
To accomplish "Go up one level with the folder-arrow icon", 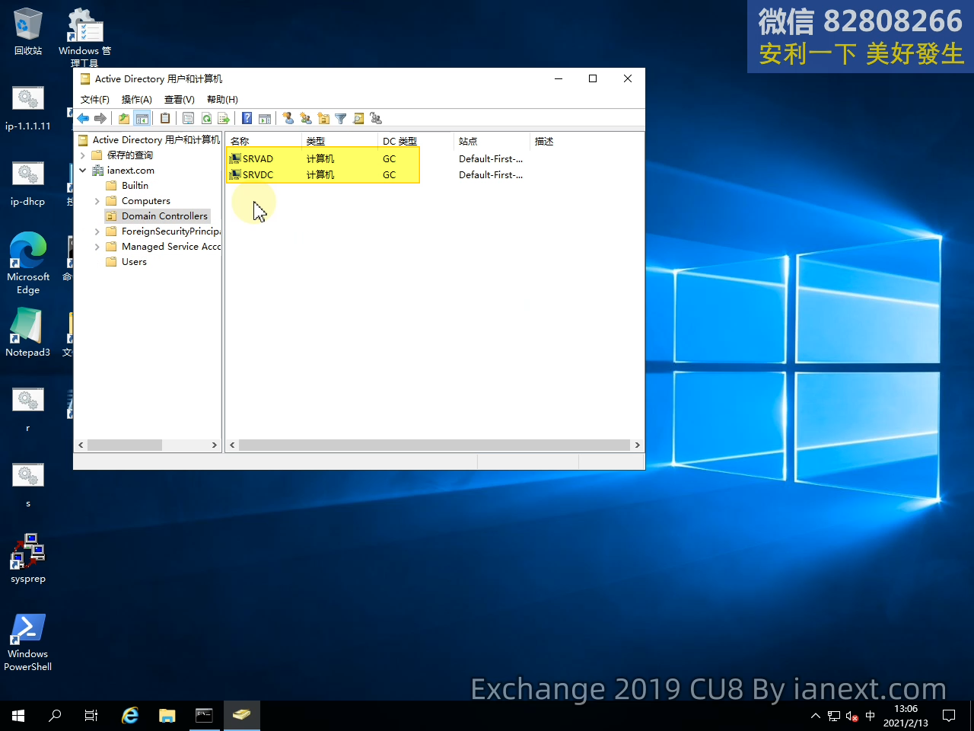I will (124, 119).
